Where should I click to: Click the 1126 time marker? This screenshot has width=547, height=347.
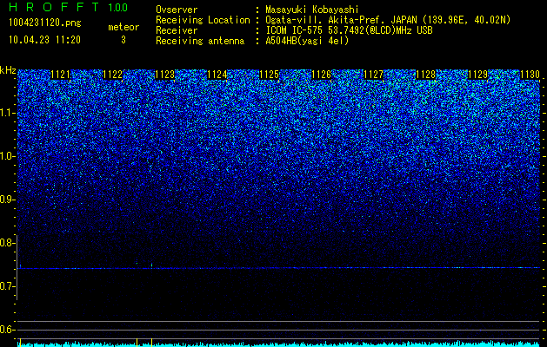[x=321, y=75]
